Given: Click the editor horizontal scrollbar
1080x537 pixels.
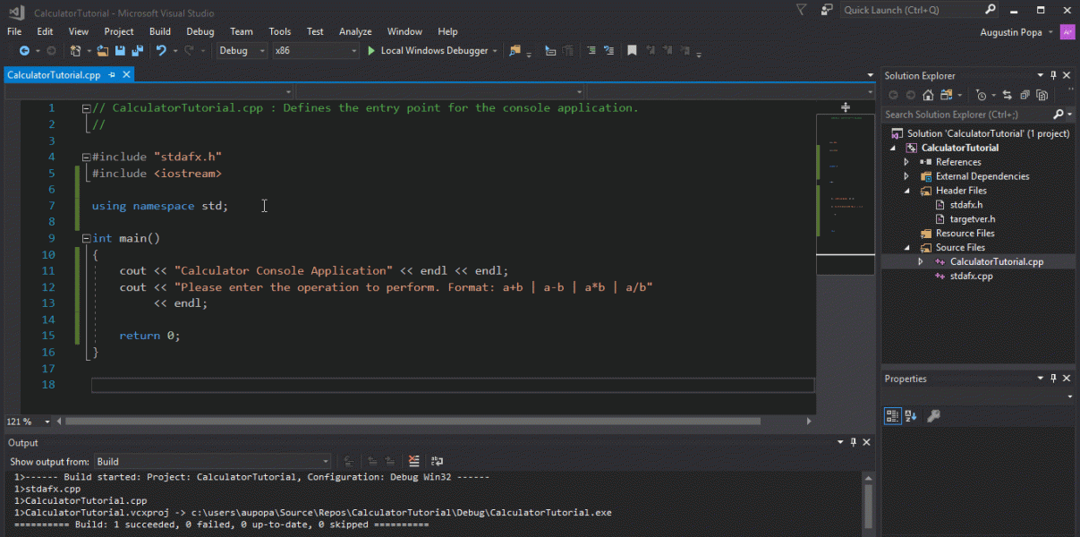Looking at the screenshot, I should point(412,421).
